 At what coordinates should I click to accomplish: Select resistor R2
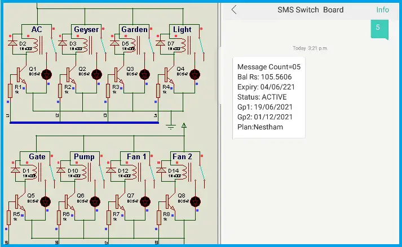click(x=60, y=91)
